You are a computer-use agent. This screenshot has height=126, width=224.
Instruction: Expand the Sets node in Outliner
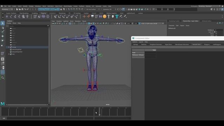9,54
